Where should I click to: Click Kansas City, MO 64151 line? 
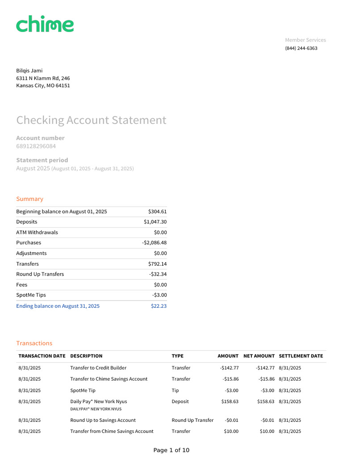[43, 85]
